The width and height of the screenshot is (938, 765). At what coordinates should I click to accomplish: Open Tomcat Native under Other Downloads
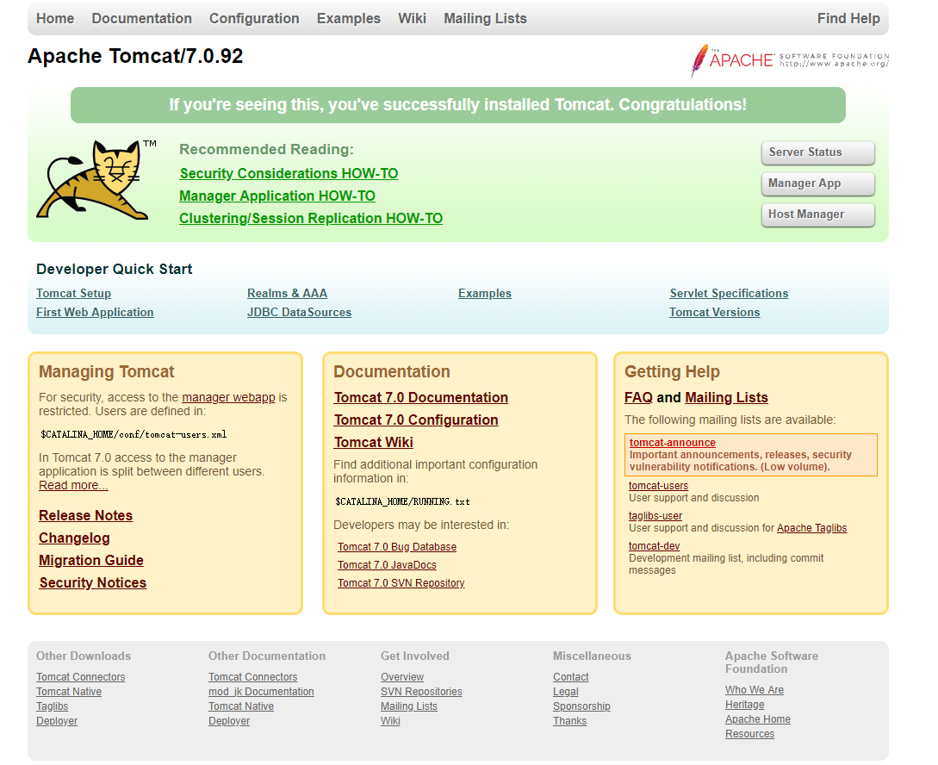point(69,692)
